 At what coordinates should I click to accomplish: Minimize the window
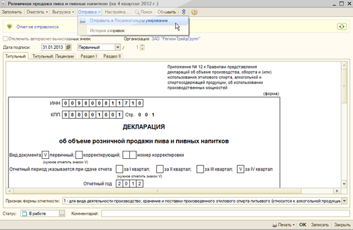(334, 3)
